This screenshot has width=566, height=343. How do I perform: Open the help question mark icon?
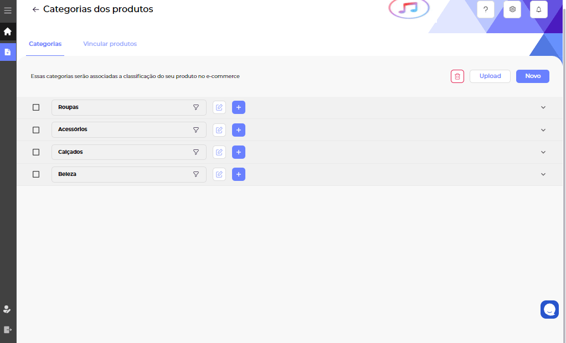(x=485, y=9)
